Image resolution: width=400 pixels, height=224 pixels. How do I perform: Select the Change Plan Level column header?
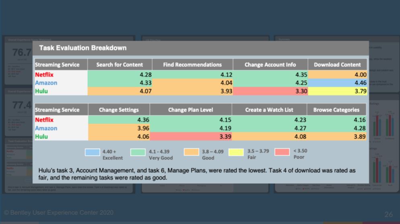point(191,110)
